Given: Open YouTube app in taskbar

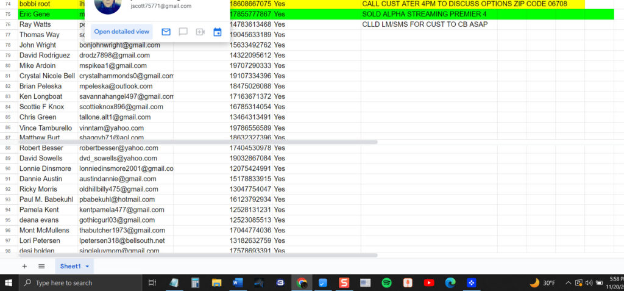Looking at the screenshot, I should tap(429, 282).
